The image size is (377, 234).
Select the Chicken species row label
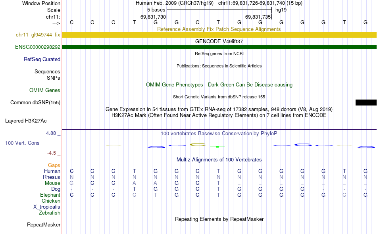point(51,201)
